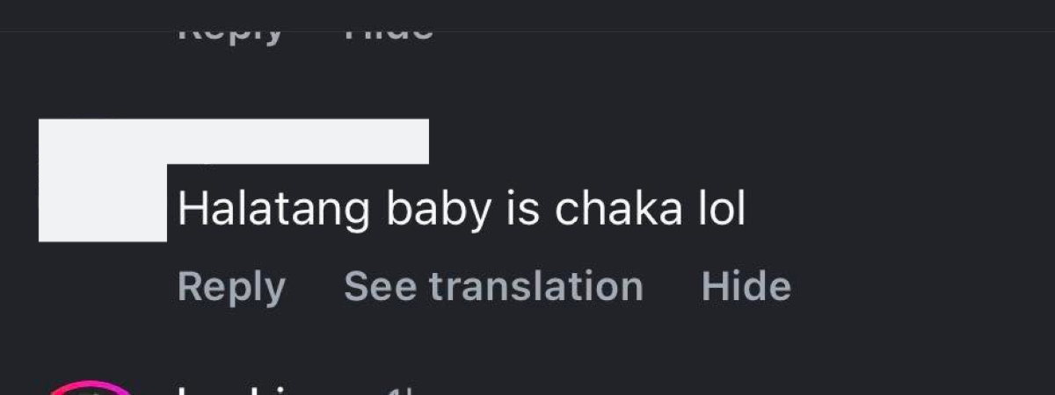Open the redacted commenter name above the comment
Viewport: 1055px width, 395px height.
[x=299, y=141]
